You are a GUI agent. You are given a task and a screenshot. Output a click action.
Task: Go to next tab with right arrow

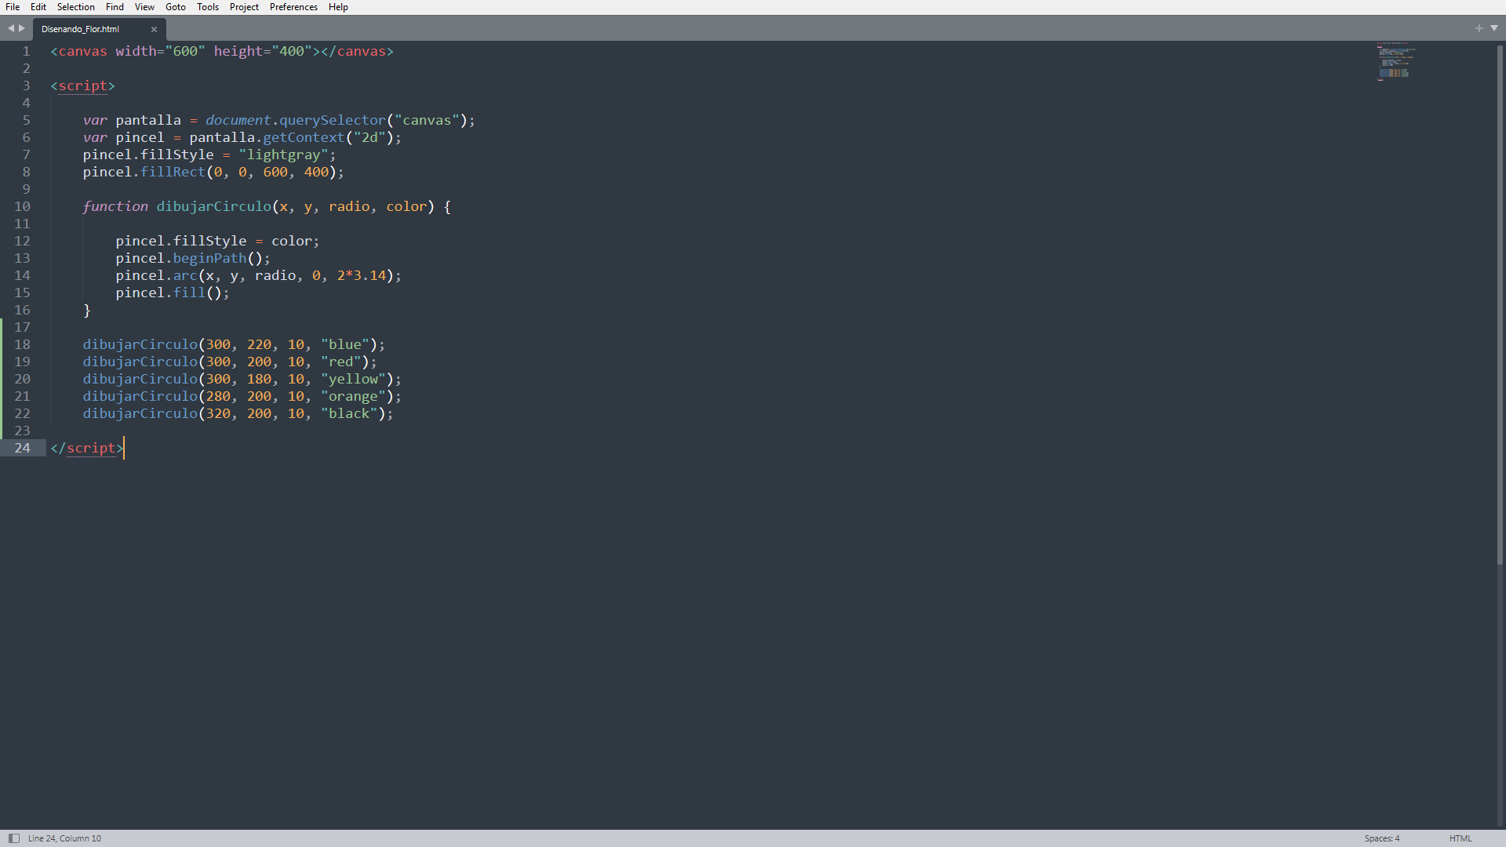click(22, 28)
